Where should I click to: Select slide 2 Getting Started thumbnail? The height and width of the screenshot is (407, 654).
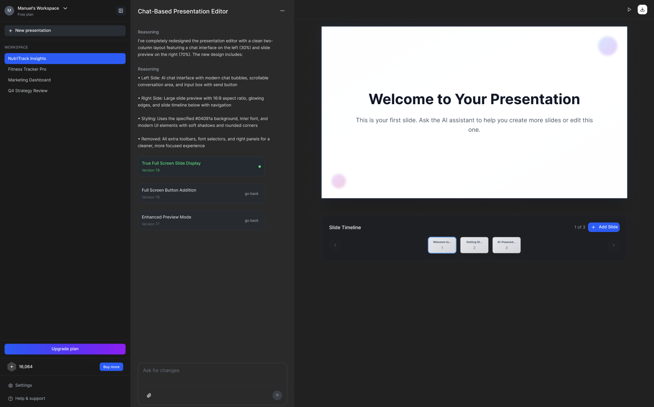[474, 245]
